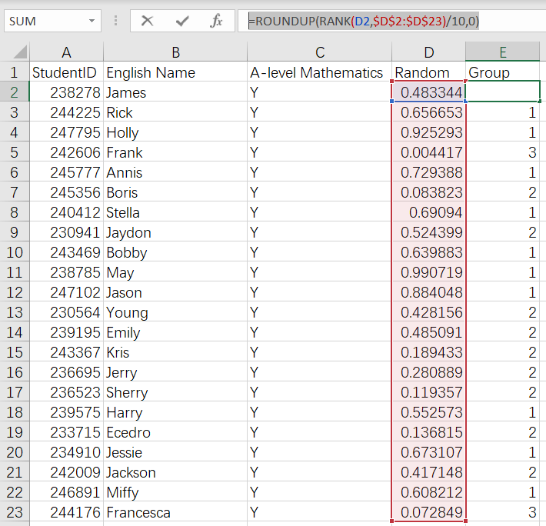Screen dimensions: 546x526
Task: Select column D header
Action: coord(428,52)
